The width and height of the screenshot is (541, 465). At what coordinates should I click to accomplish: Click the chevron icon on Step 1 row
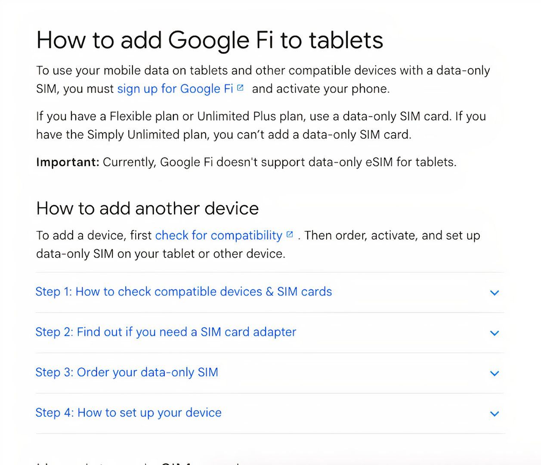pyautogui.click(x=495, y=293)
